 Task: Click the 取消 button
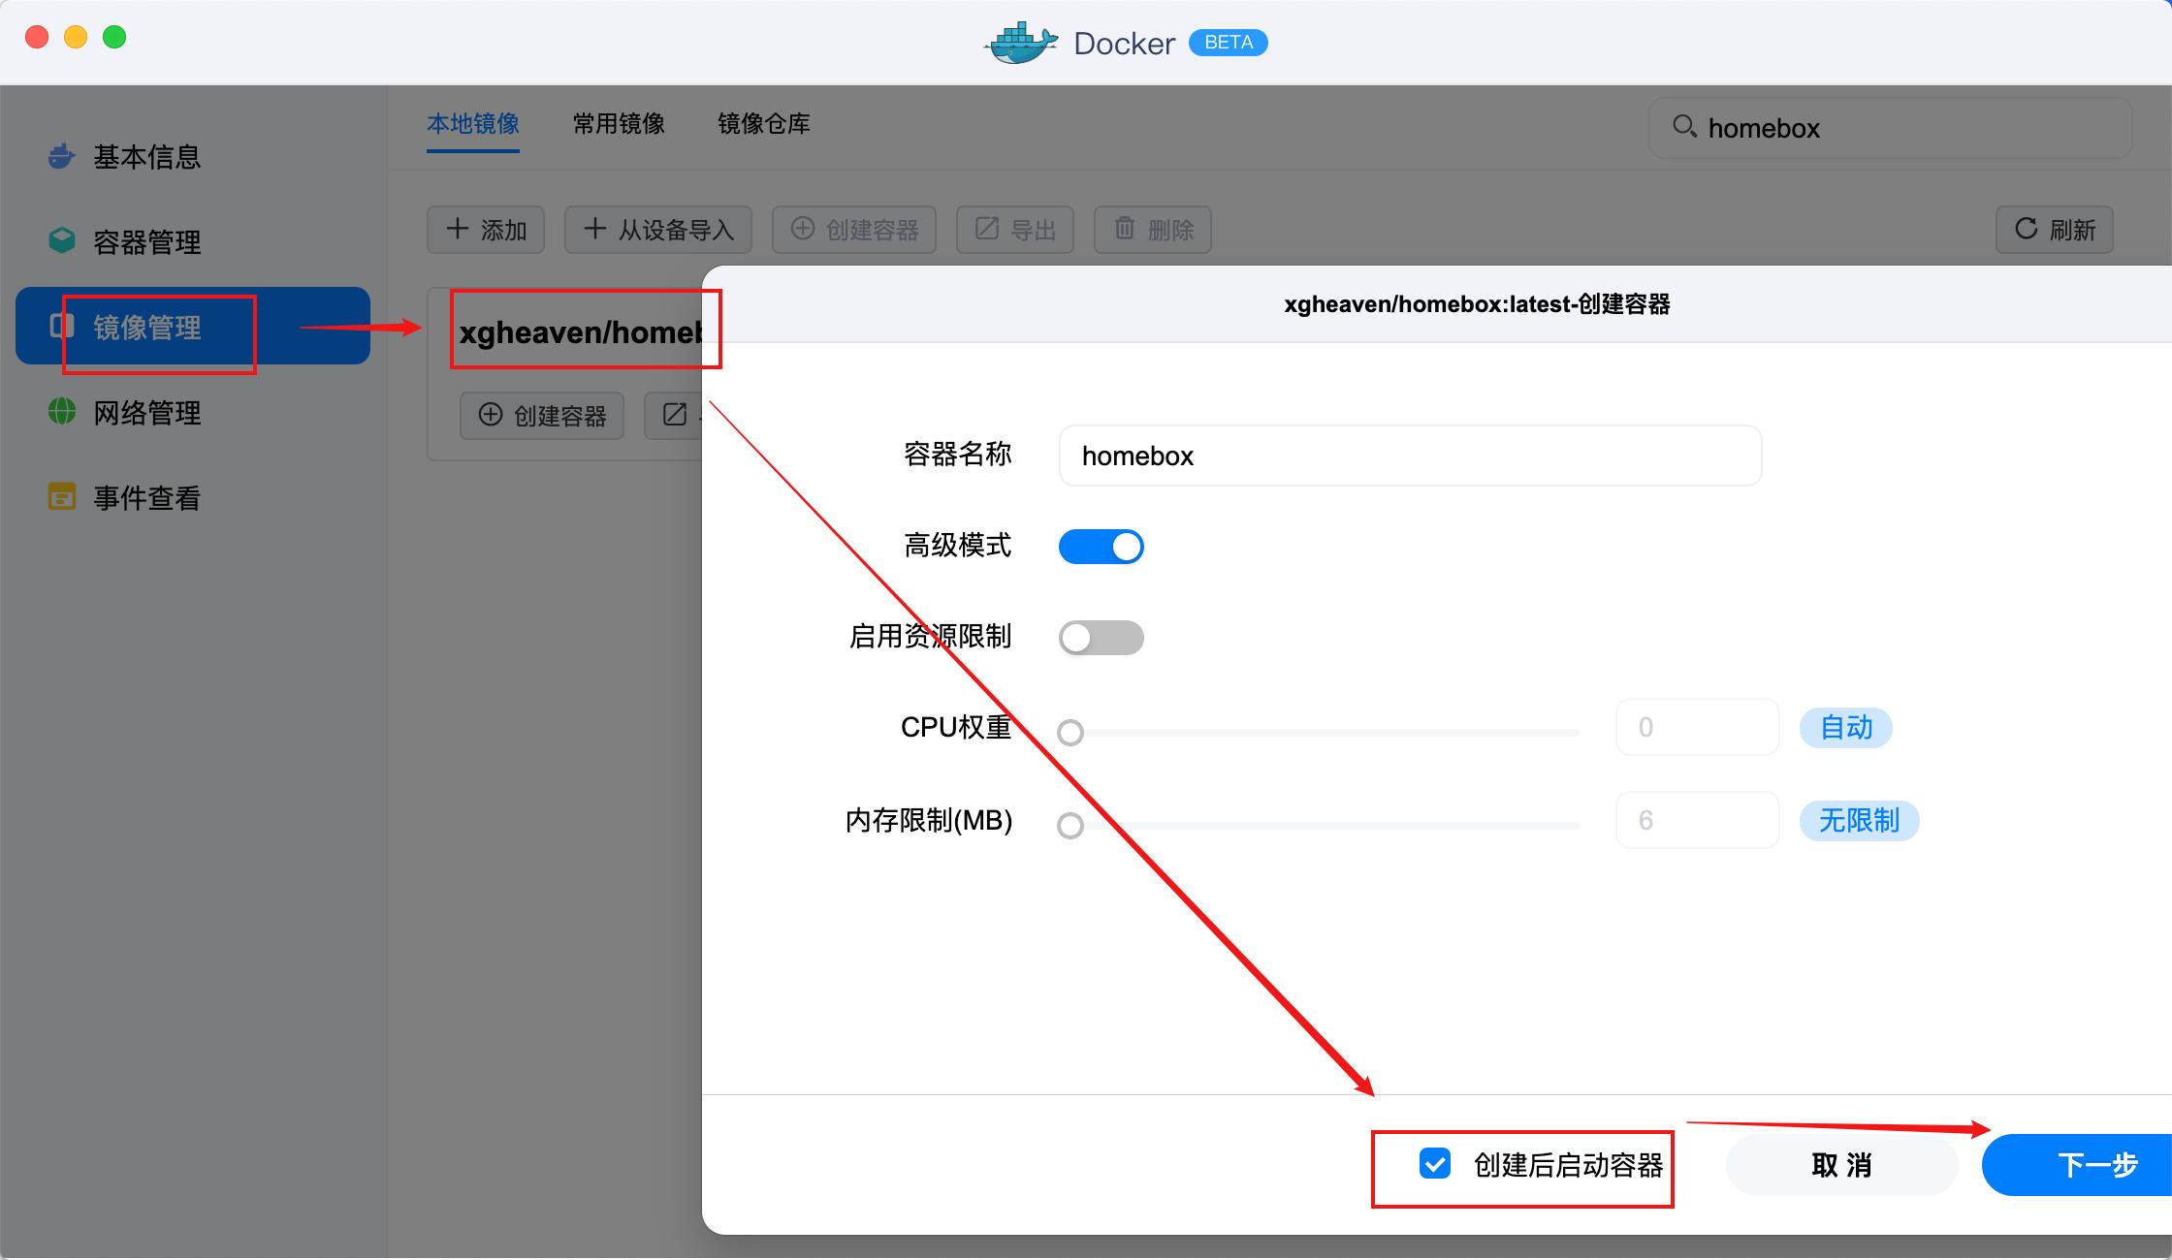point(1840,1165)
